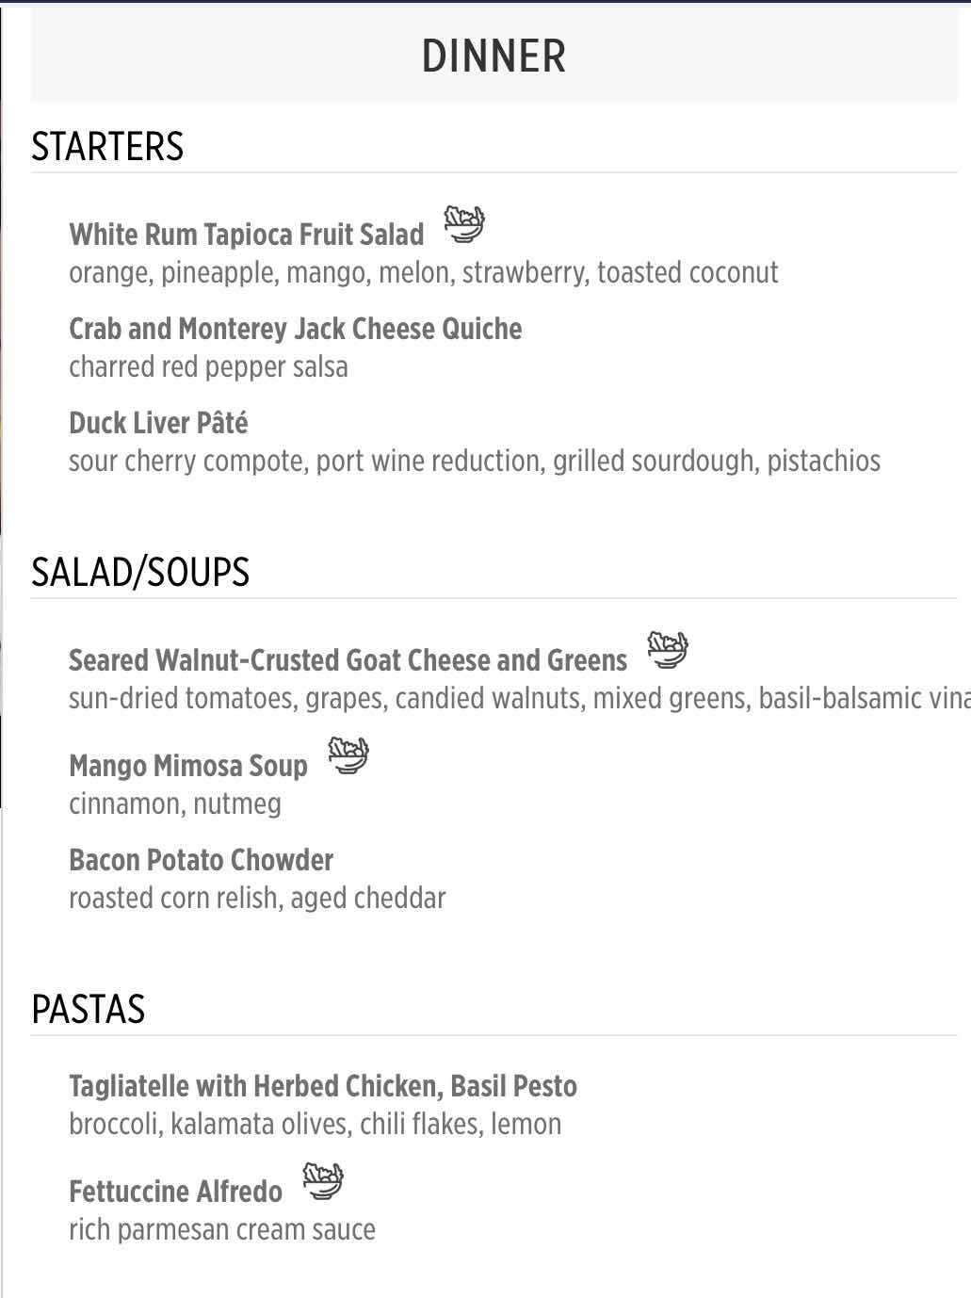The image size is (971, 1298).
Task: Click the cinnamon, nutmeg description text
Action: click(175, 803)
